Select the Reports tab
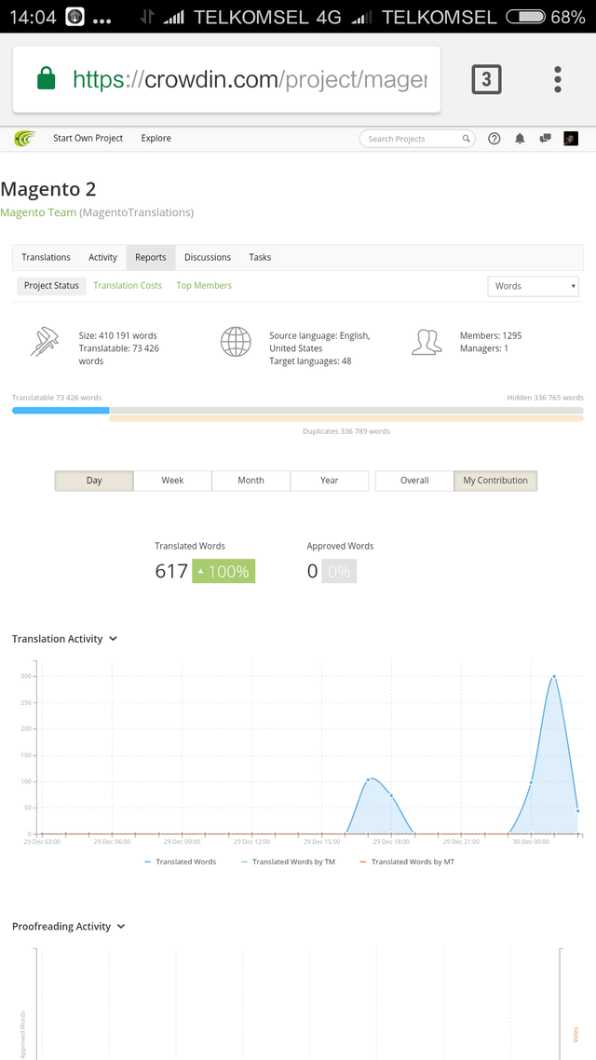 click(151, 258)
